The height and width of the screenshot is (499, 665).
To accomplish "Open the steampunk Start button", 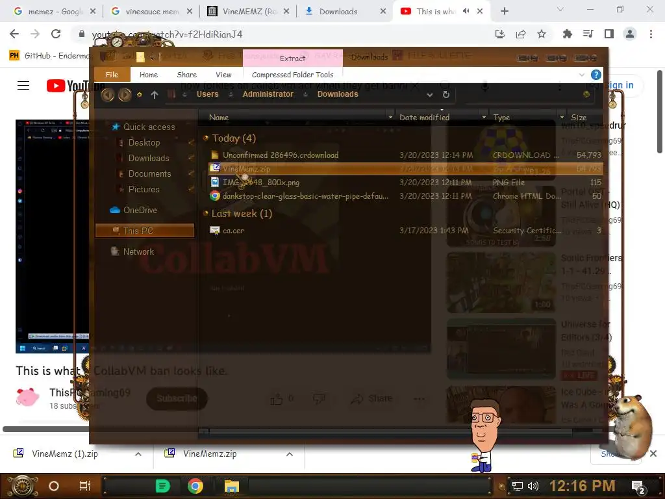I will [x=22, y=486].
